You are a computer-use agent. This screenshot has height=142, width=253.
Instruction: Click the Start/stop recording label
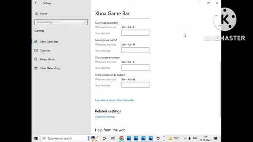pyautogui.click(x=107, y=23)
